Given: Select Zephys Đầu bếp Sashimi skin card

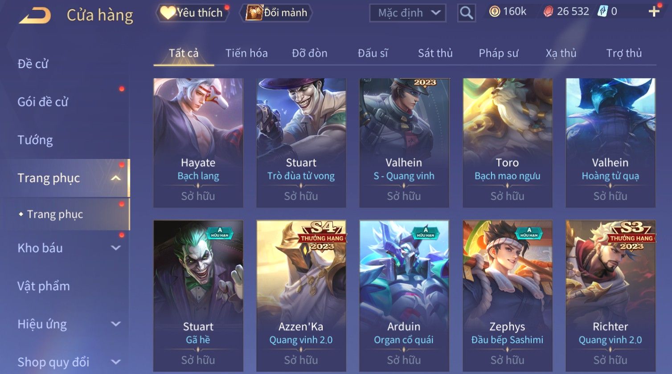Looking at the screenshot, I should point(508,296).
